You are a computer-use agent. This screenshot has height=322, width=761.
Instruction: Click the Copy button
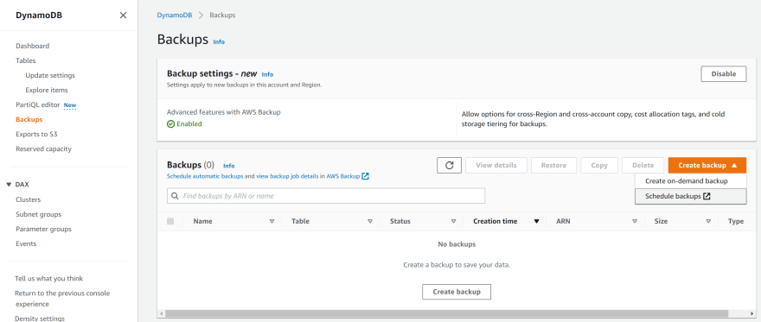tap(599, 165)
